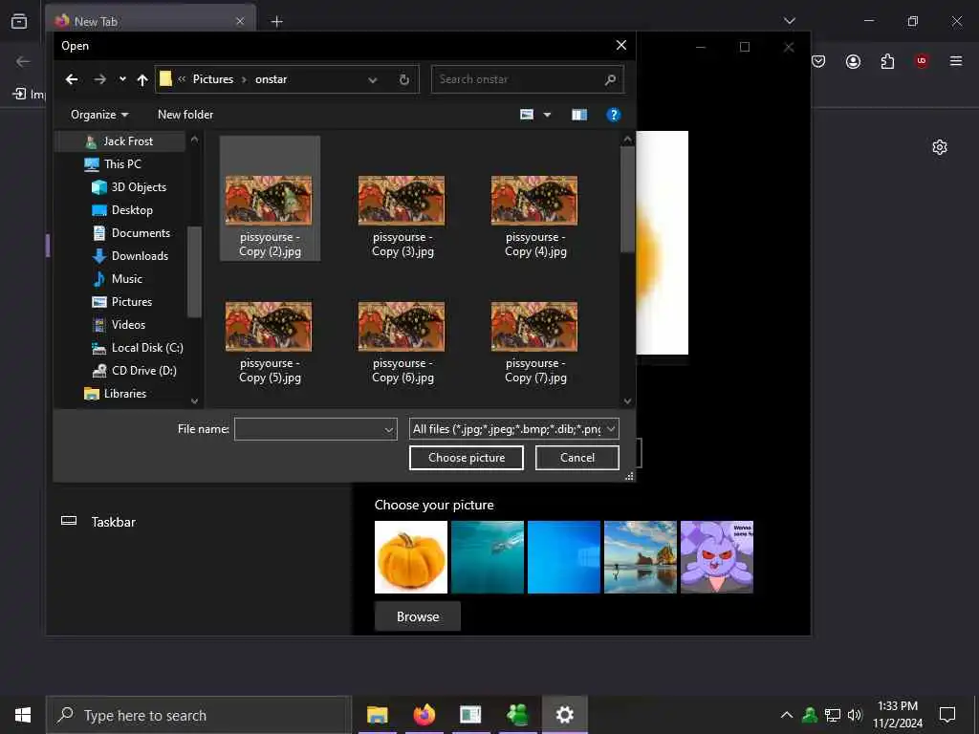Refresh the onstar folder view
The height and width of the screenshot is (734, 979).
click(404, 80)
